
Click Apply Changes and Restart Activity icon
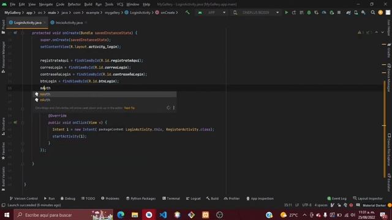click(x=294, y=12)
